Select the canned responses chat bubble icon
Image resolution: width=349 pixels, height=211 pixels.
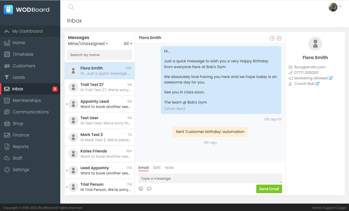[149, 188]
